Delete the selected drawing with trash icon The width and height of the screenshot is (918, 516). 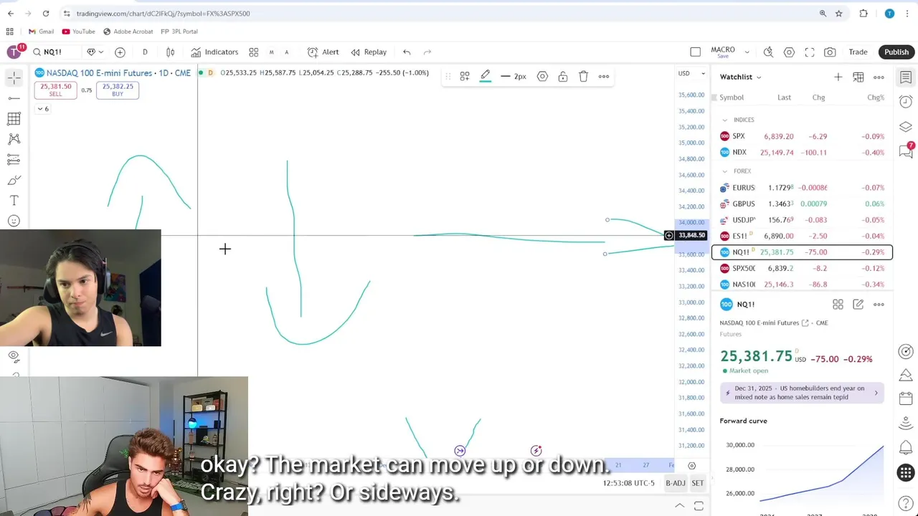point(583,77)
